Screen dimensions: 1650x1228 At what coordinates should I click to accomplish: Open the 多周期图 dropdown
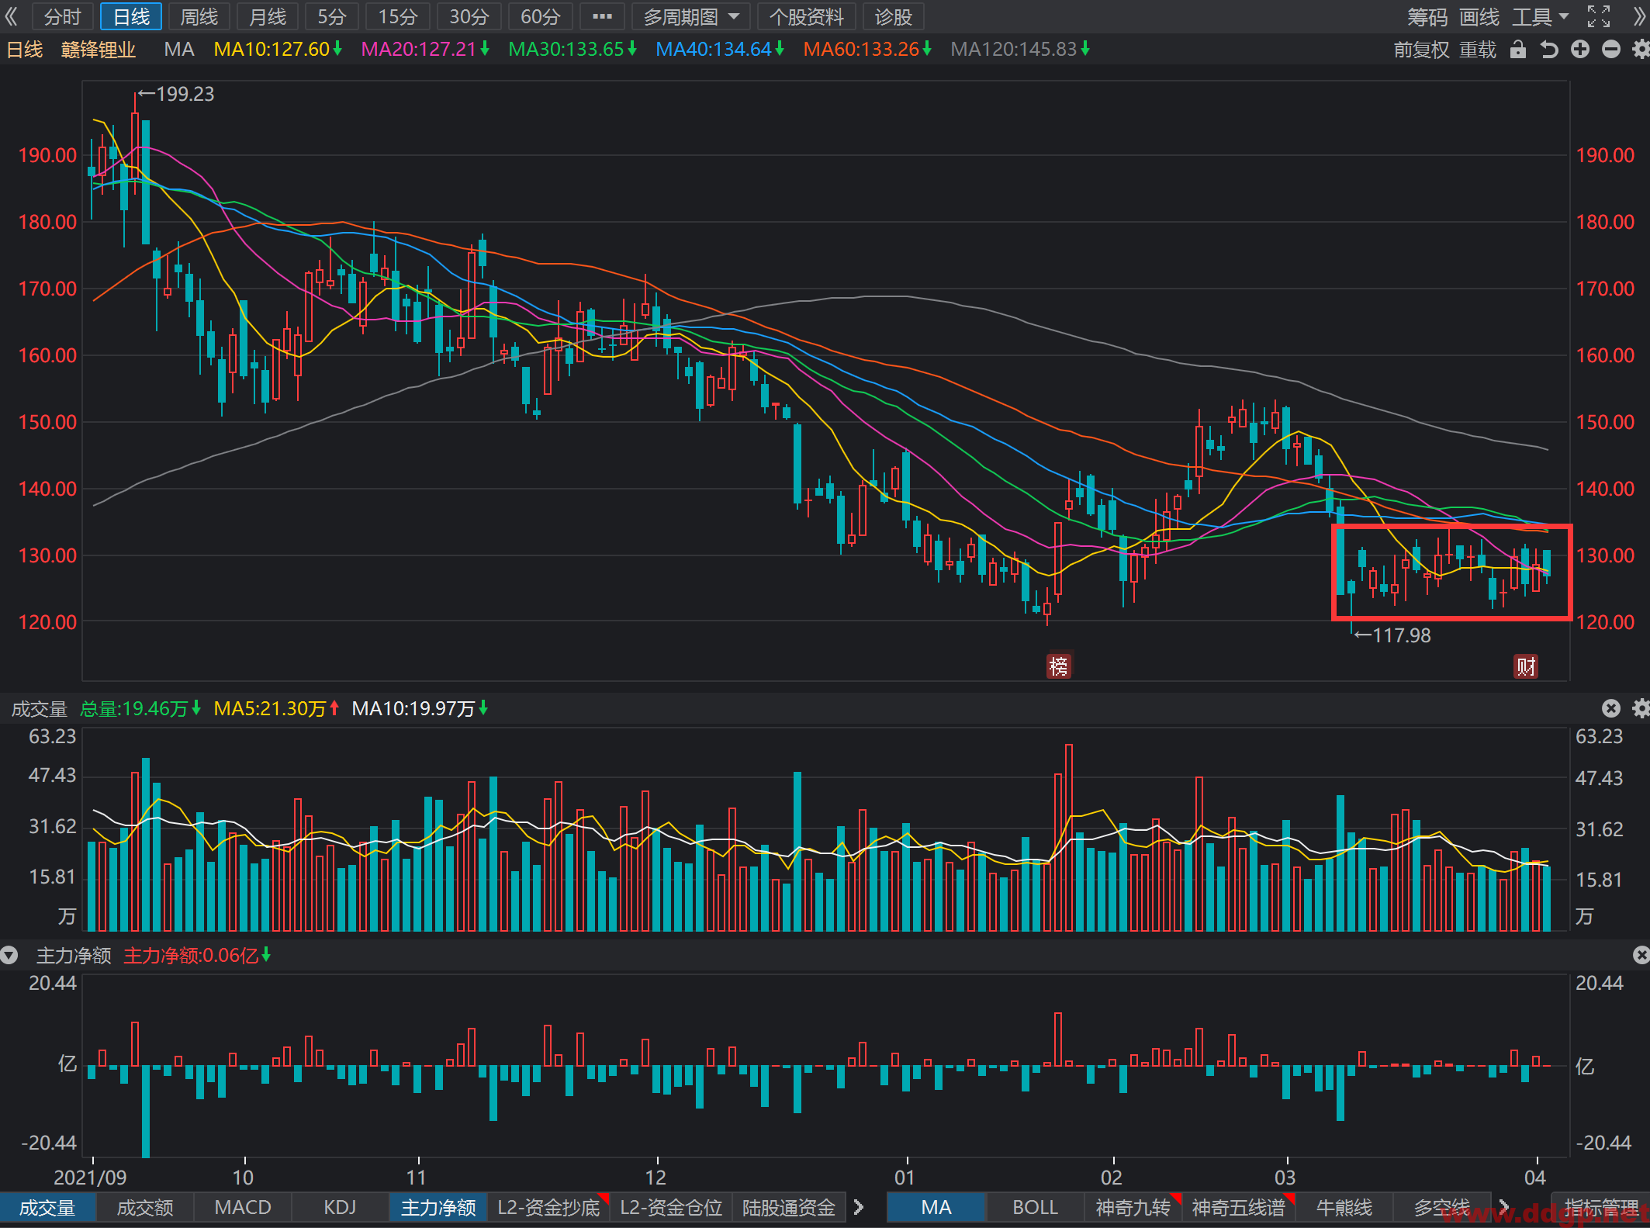(x=690, y=16)
